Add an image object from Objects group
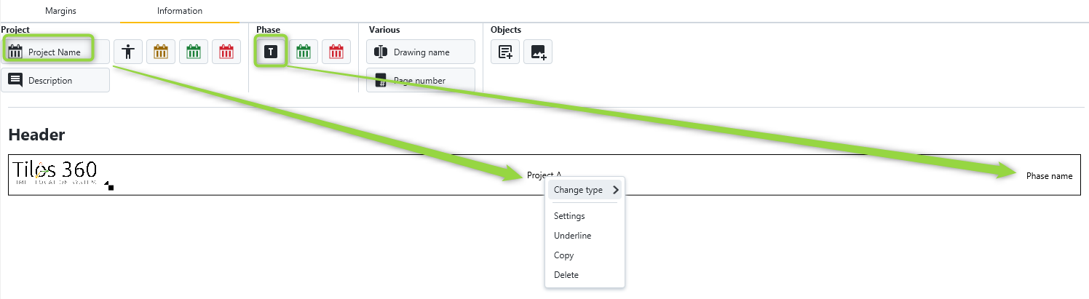 (x=538, y=52)
